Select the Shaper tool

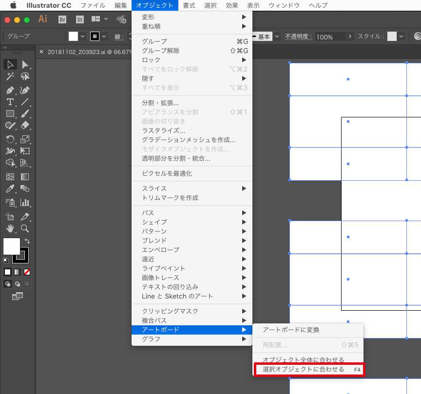[x=10, y=125]
